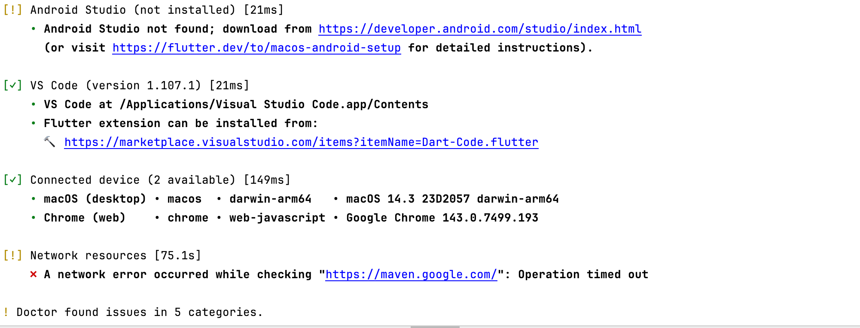Click the 'web-javascript' platform text

tap(277, 218)
